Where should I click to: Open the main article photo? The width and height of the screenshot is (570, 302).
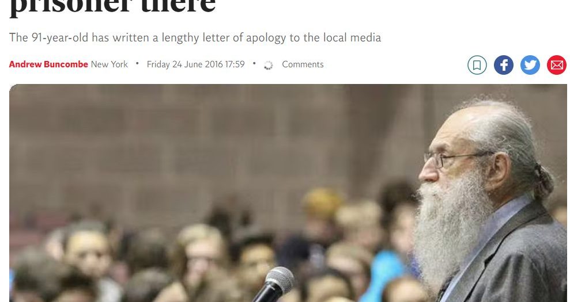(x=288, y=193)
